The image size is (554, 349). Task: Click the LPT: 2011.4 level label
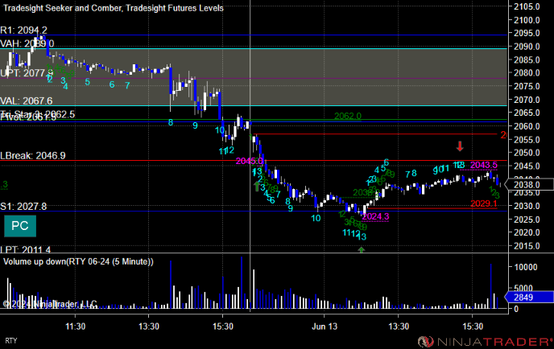[x=26, y=249]
